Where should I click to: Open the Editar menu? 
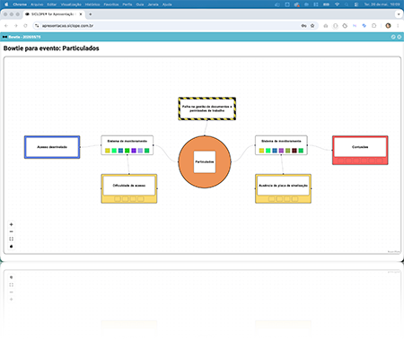tap(52, 4)
